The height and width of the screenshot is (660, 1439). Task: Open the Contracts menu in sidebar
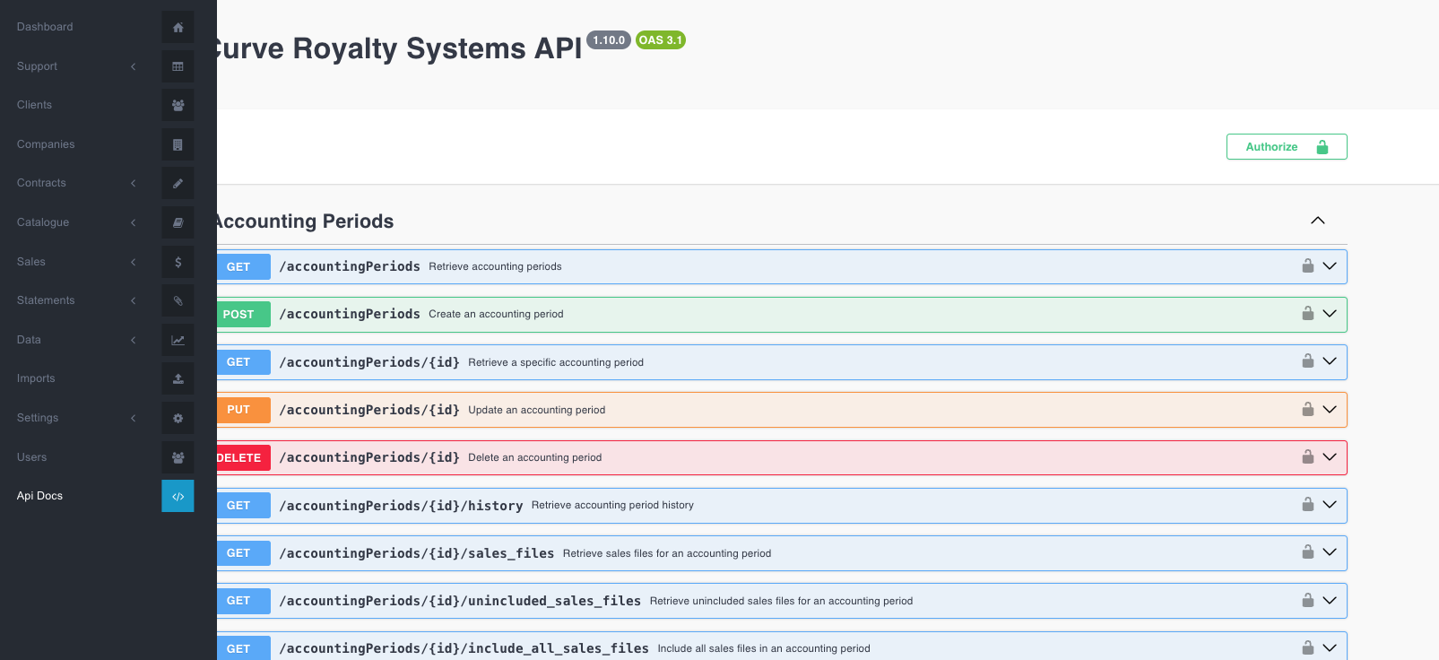click(x=41, y=183)
